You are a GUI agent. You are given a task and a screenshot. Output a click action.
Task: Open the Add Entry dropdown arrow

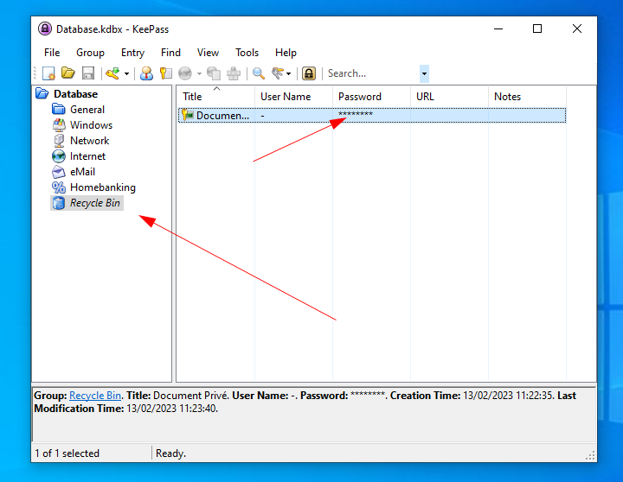click(126, 74)
